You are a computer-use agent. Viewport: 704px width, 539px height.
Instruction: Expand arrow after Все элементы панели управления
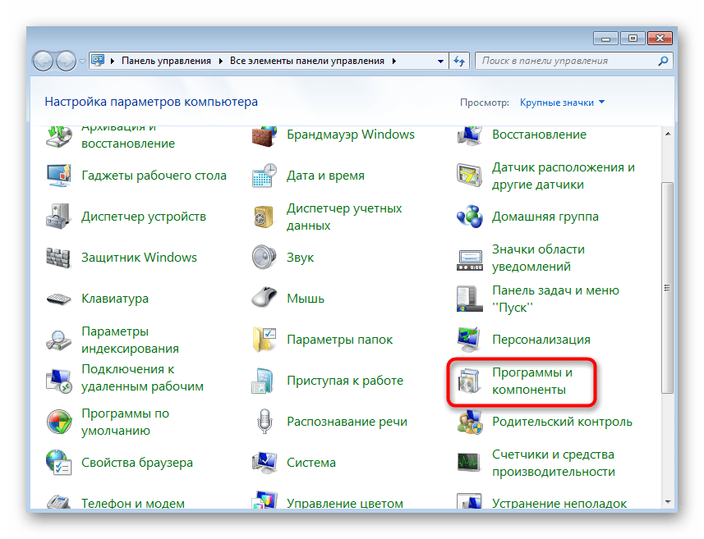[x=393, y=61]
